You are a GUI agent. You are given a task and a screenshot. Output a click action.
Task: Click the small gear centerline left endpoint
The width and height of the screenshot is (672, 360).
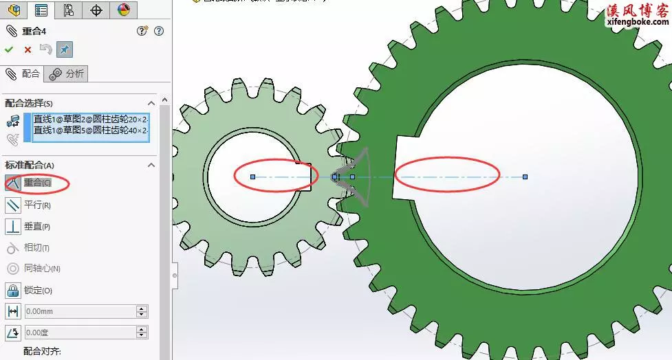tap(253, 177)
